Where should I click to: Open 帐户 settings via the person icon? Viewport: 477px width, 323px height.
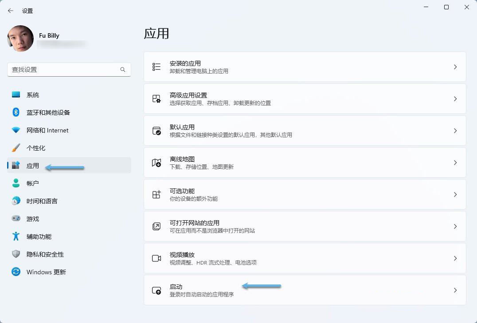(16, 183)
